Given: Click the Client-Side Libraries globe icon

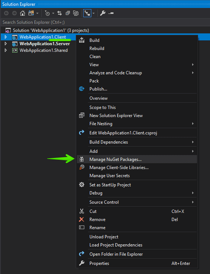Looking at the screenshot, I should (82, 168).
